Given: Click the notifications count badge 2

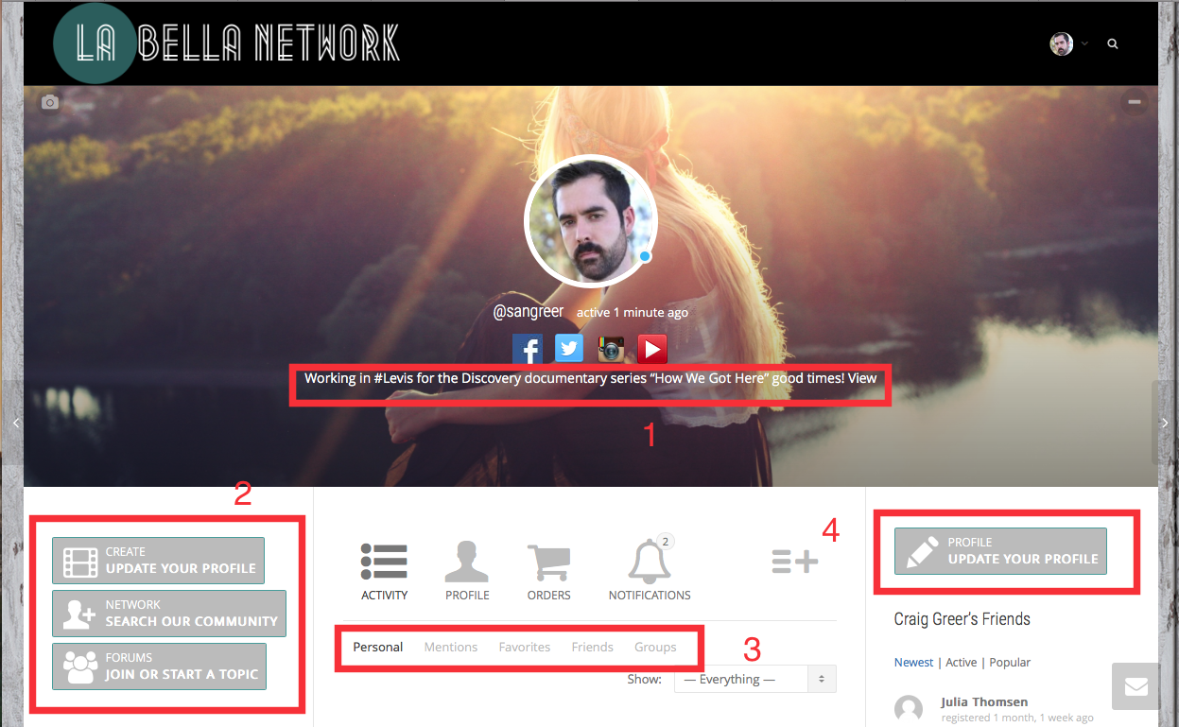Looking at the screenshot, I should coord(665,542).
